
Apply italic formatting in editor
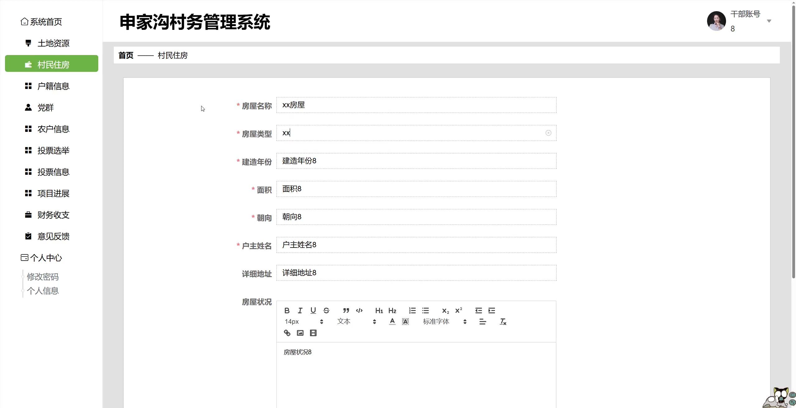click(300, 310)
